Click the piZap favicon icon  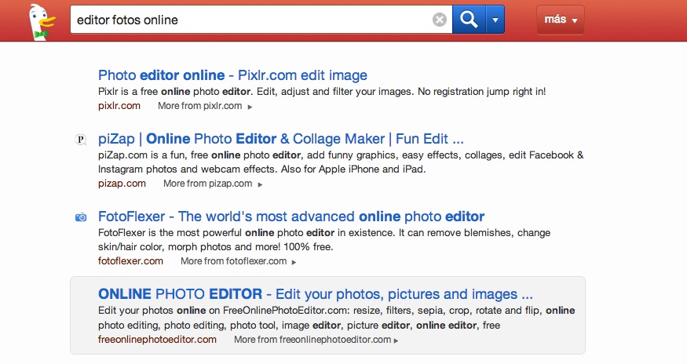pos(80,140)
